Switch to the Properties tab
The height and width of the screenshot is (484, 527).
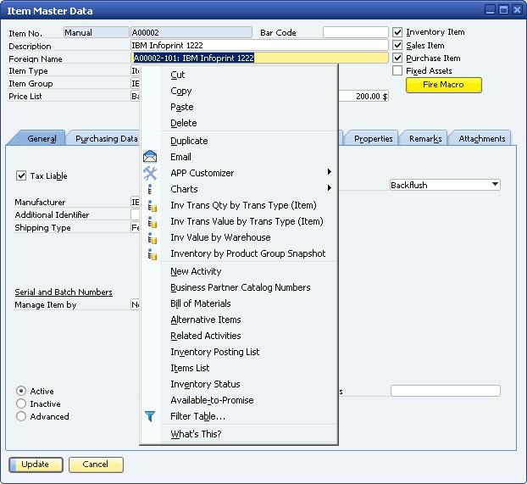click(x=373, y=138)
